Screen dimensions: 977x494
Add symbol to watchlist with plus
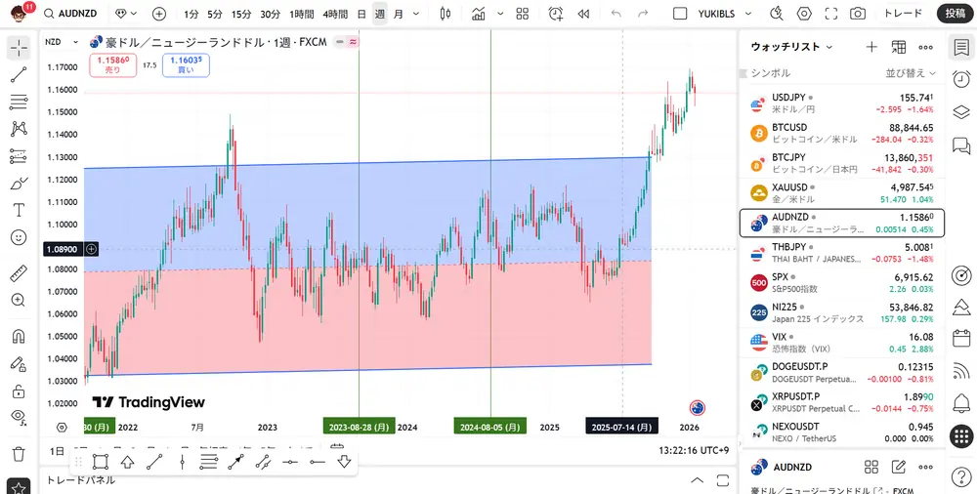coord(871,47)
